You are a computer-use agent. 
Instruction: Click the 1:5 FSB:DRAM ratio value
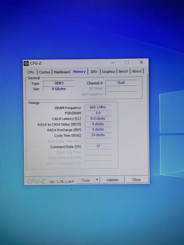coord(98,113)
